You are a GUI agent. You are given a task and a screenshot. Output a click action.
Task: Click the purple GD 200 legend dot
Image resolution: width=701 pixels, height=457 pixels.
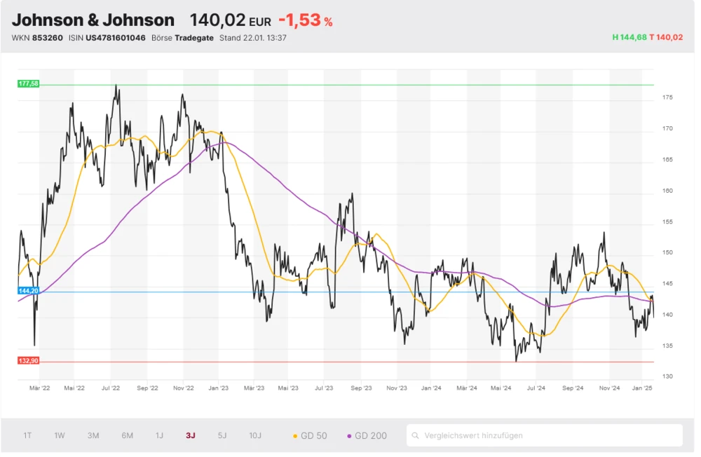coord(348,435)
